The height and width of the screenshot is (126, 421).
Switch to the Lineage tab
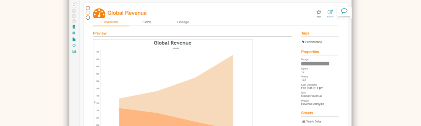pyautogui.click(x=183, y=22)
